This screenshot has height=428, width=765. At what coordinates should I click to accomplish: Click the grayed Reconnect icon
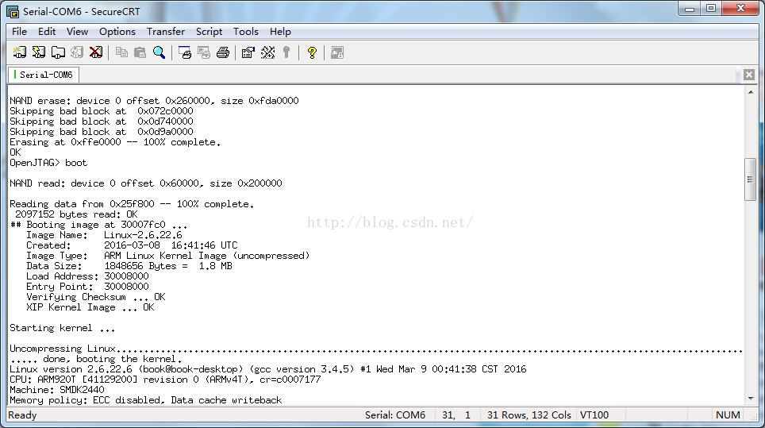click(77, 52)
